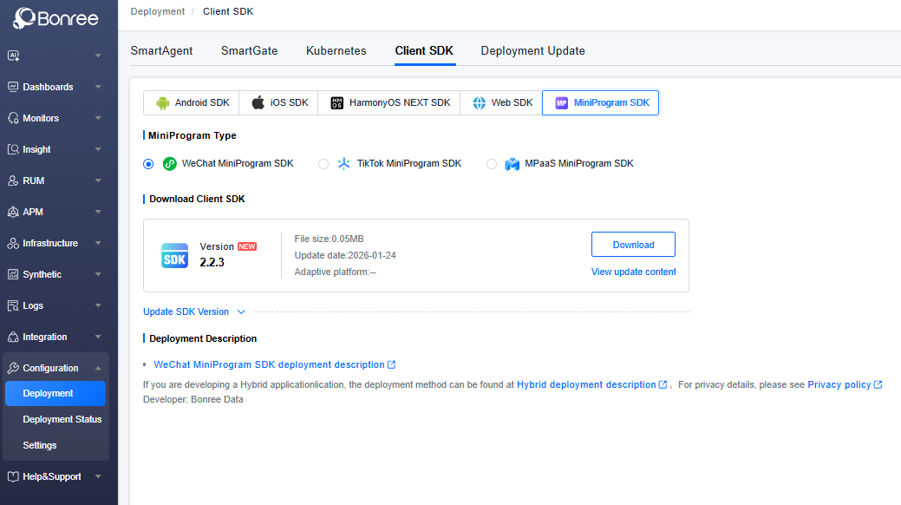Screen dimensions: 901x505
Task: Click the Android robot icon
Action: (163, 103)
